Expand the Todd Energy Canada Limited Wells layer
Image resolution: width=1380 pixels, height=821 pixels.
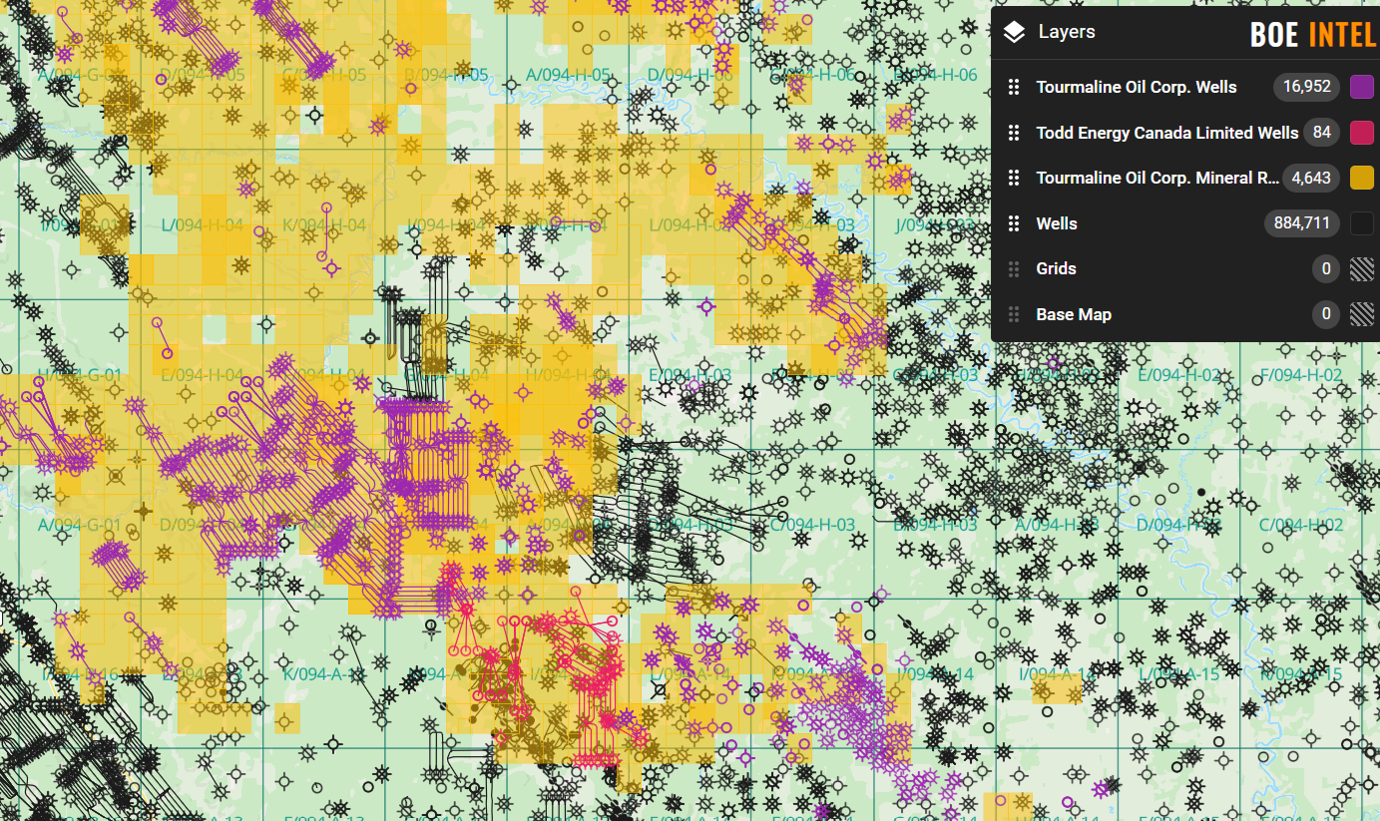click(x=1166, y=133)
